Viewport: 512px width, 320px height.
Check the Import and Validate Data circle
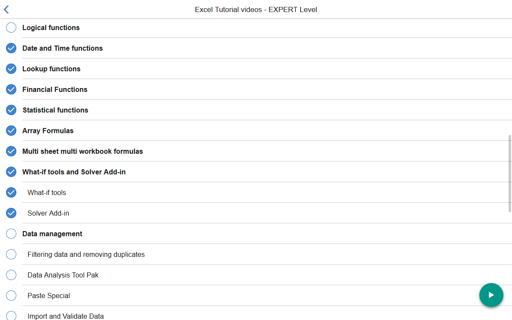[11, 315]
